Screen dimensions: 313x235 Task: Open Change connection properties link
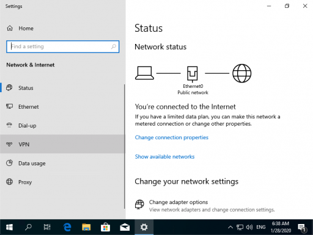(x=172, y=137)
